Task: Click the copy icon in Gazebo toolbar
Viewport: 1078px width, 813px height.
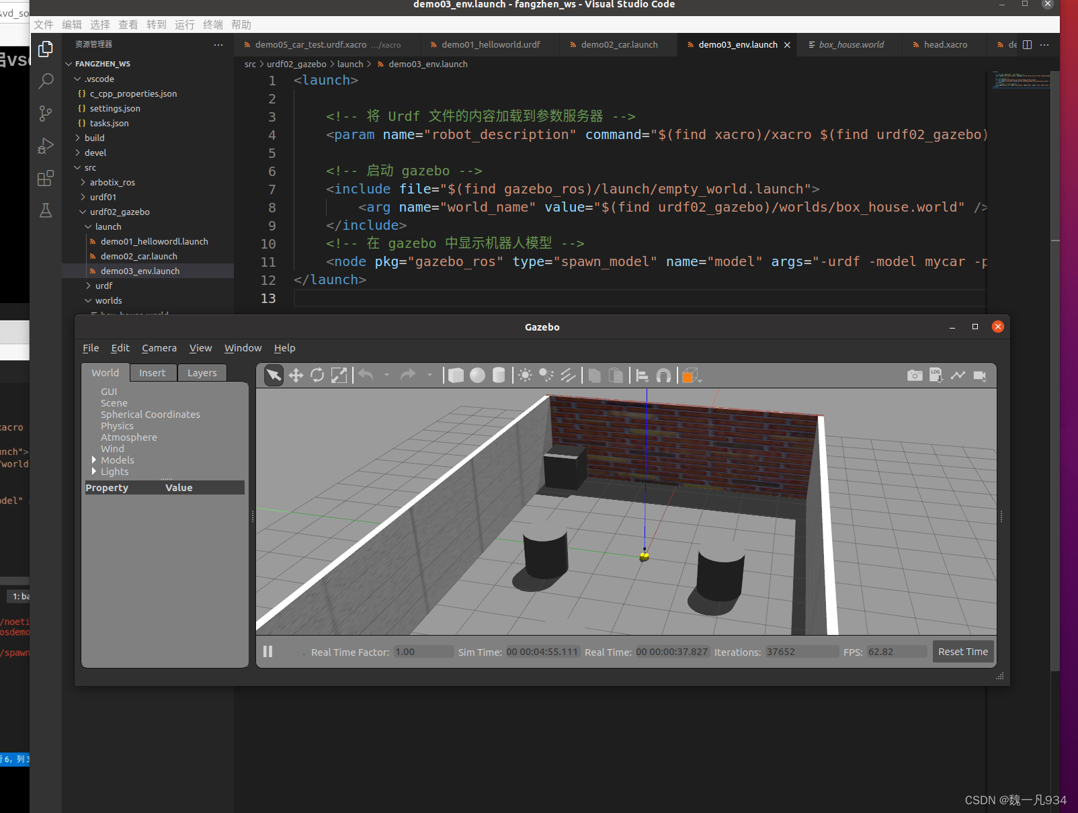Action: (x=594, y=375)
